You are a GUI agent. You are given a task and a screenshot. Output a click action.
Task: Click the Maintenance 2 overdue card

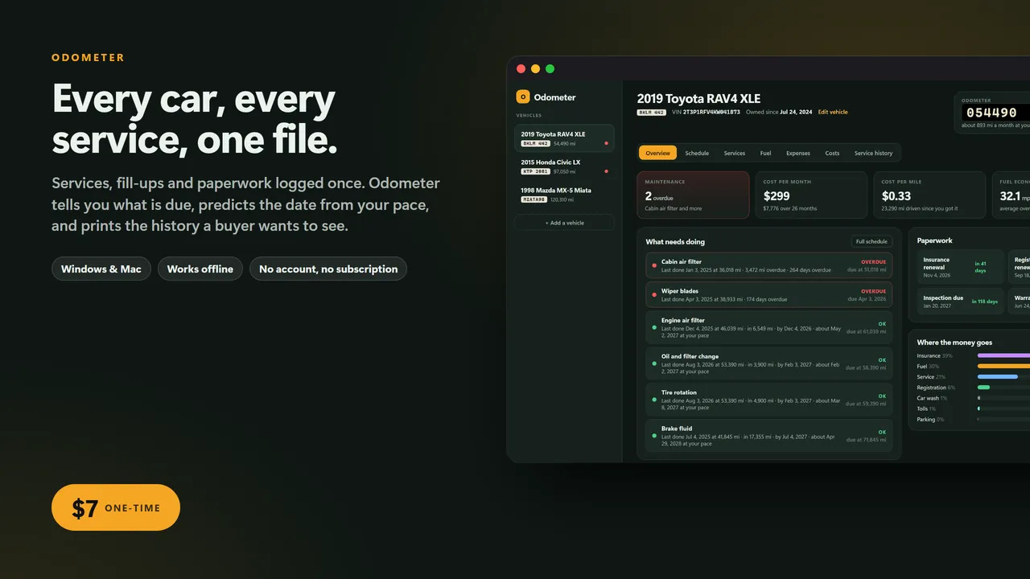[x=693, y=195]
